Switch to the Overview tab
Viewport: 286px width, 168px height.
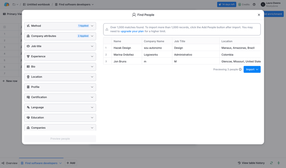(x=10, y=163)
